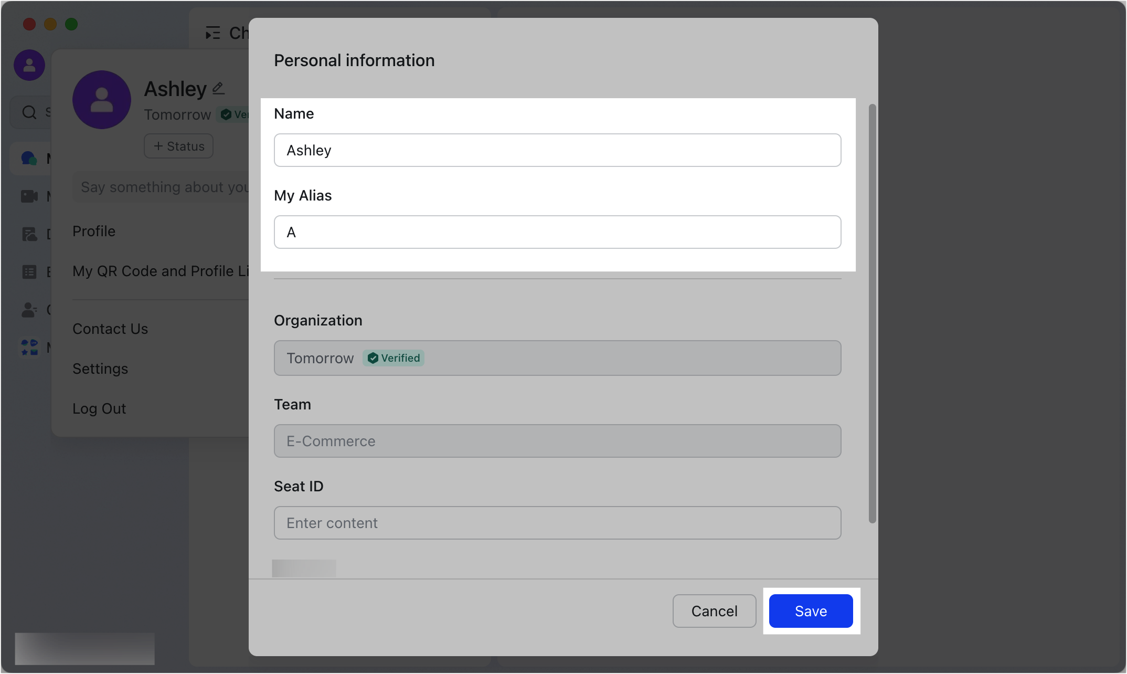The width and height of the screenshot is (1127, 674).
Task: Open Profile from the account menu
Action: [93, 231]
